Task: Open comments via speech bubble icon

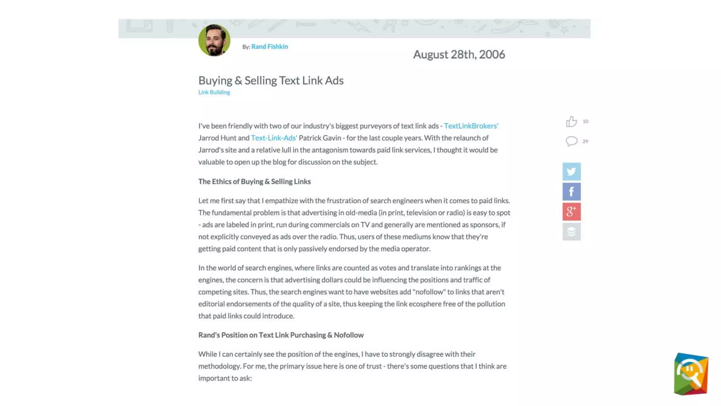Action: (x=571, y=141)
